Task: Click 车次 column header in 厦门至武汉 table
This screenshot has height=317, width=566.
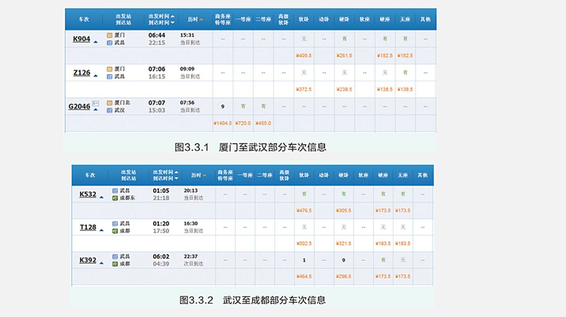Action: tap(84, 19)
